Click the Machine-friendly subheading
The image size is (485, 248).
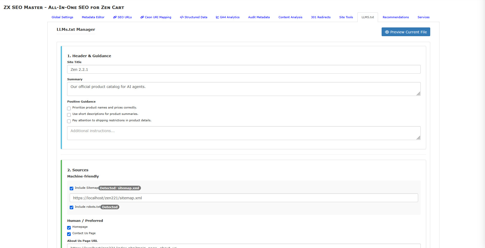click(x=83, y=176)
